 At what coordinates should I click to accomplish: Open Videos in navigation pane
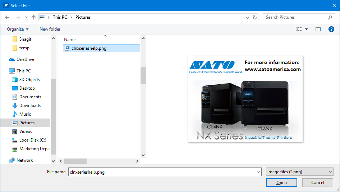[x=26, y=131]
